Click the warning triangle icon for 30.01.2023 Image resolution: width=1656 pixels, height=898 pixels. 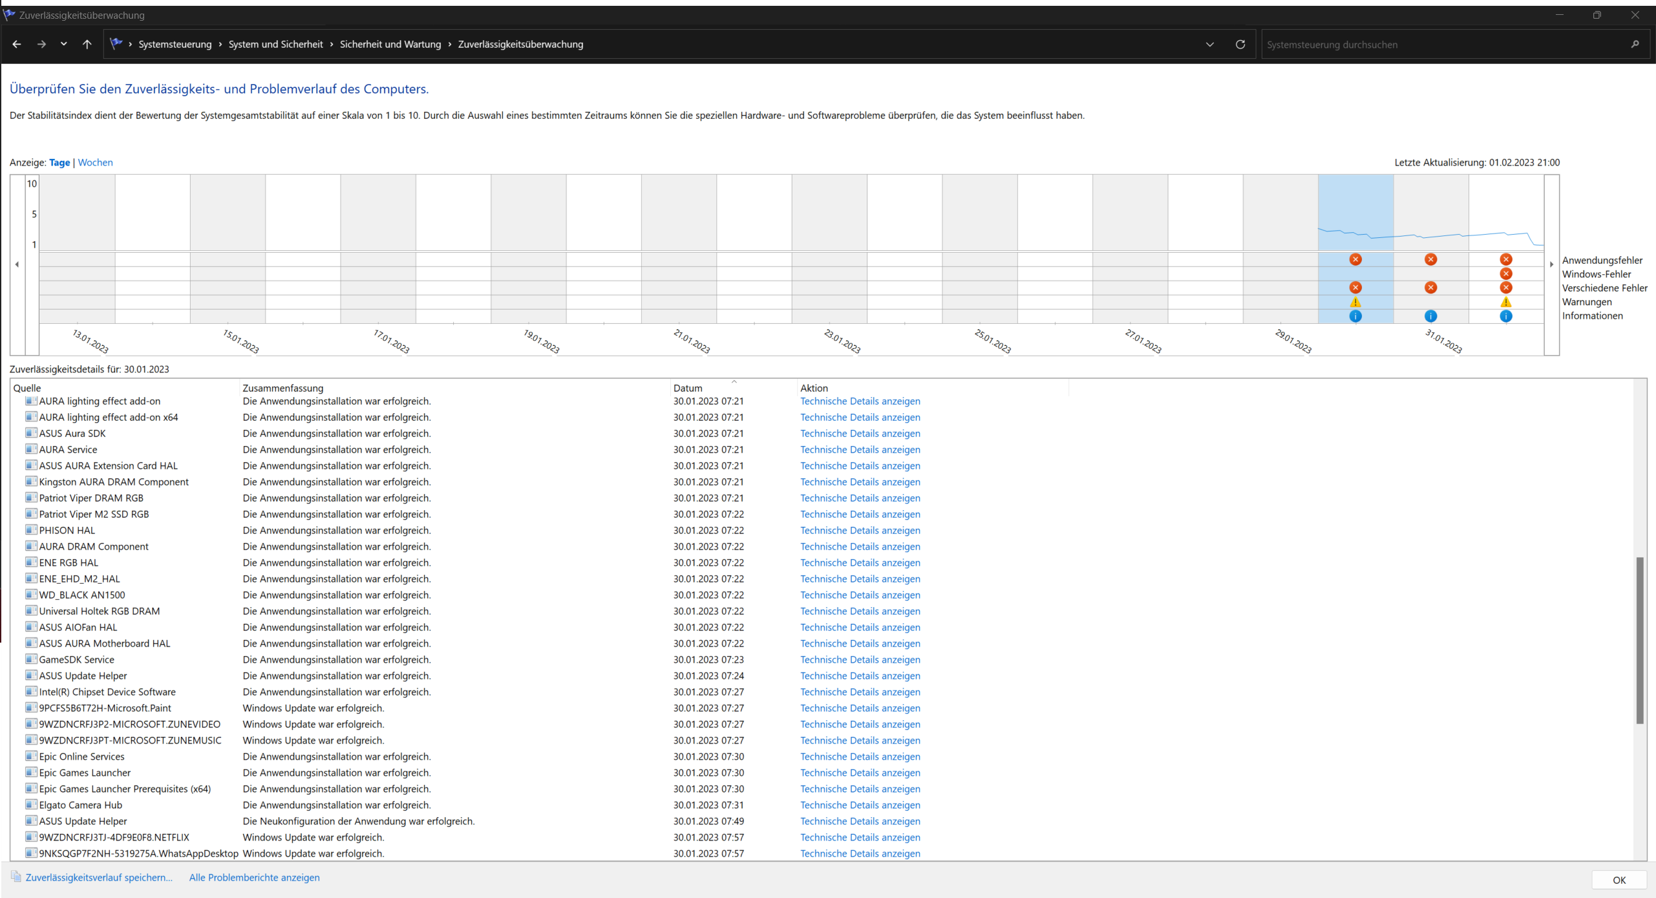click(x=1355, y=302)
